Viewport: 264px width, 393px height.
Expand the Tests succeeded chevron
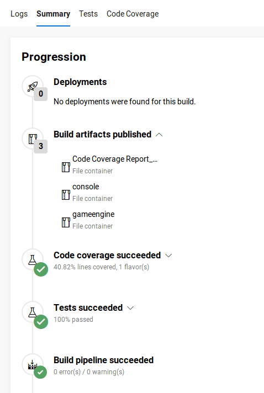130,308
